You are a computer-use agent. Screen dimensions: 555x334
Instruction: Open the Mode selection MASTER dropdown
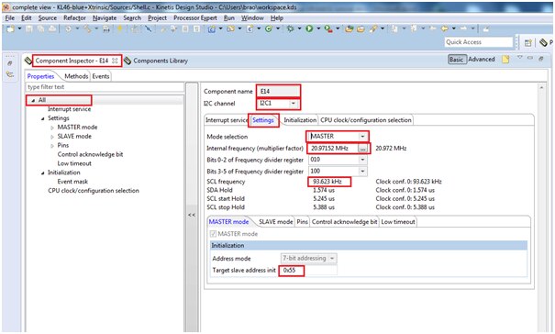(362, 137)
